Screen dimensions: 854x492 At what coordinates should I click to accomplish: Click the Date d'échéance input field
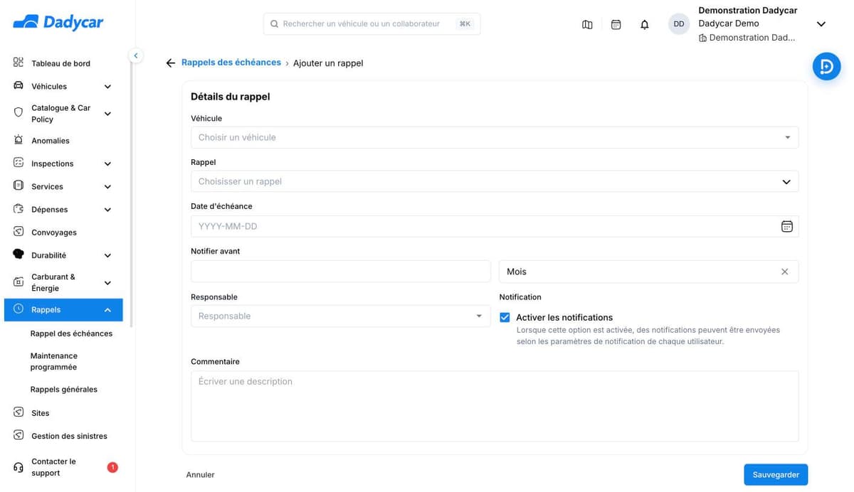[495, 226]
